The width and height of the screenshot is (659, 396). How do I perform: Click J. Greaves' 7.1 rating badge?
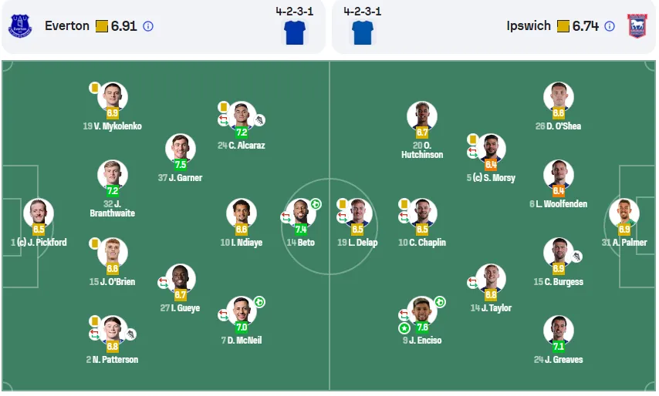click(559, 347)
